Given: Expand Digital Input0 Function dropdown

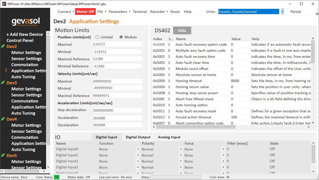Looking at the screenshot, I should click(x=138, y=149).
